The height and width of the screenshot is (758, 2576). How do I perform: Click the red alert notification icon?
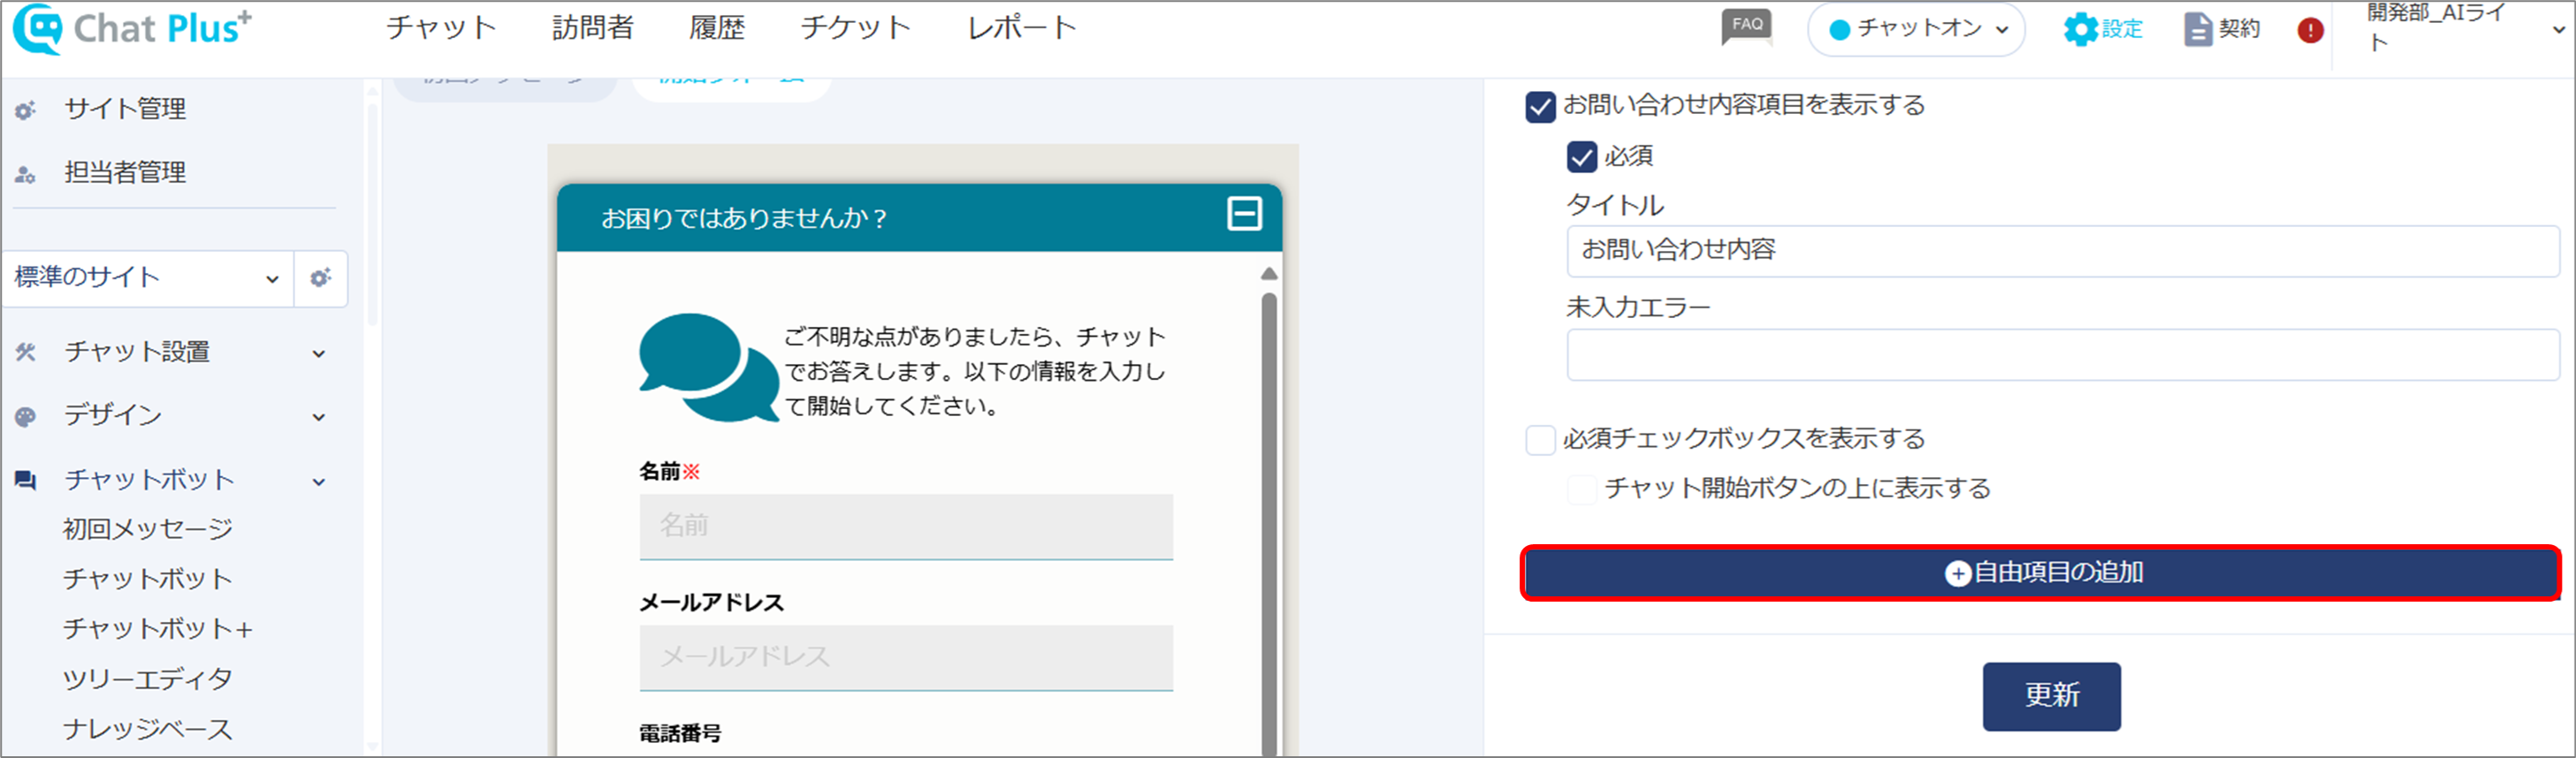coord(2310,30)
